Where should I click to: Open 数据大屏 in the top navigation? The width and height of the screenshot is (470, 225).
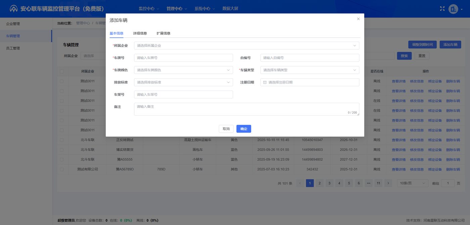tap(230, 9)
